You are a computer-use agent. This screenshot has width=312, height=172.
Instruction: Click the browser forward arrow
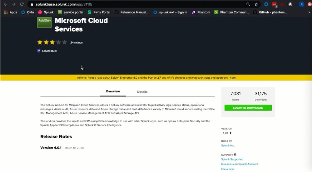[x=14, y=4]
